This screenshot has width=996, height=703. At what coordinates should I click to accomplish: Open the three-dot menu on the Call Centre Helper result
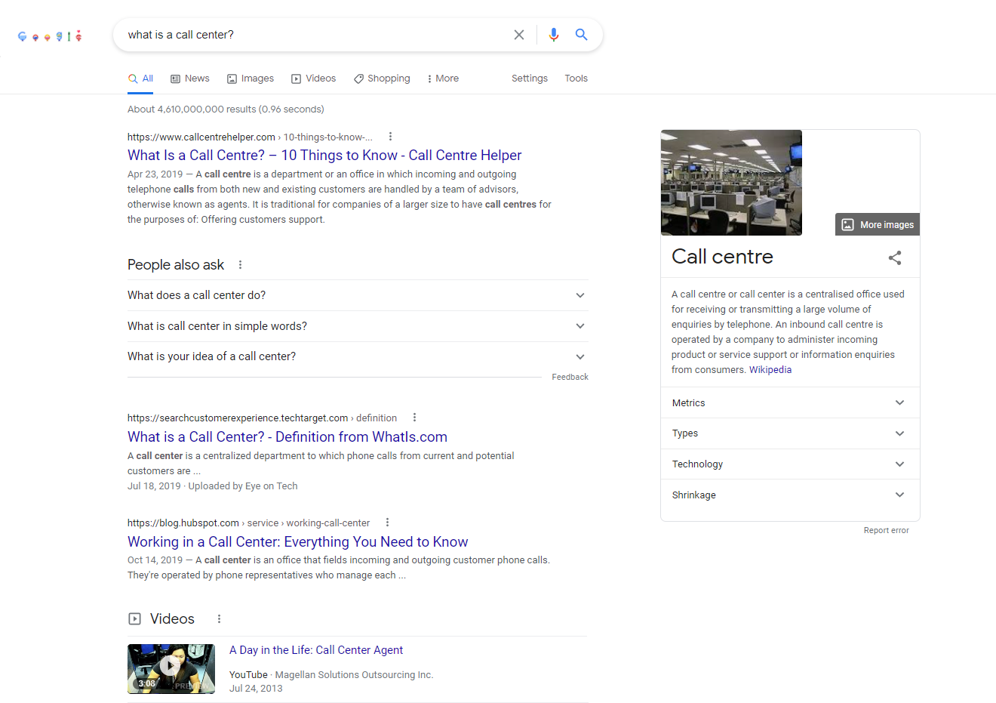(x=390, y=136)
